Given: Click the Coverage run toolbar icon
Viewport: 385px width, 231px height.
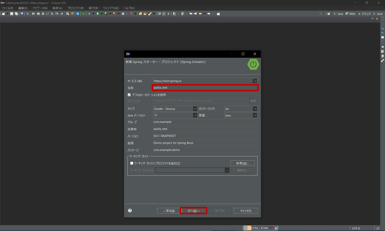Looking at the screenshot, I should pyautogui.click(x=106, y=14).
